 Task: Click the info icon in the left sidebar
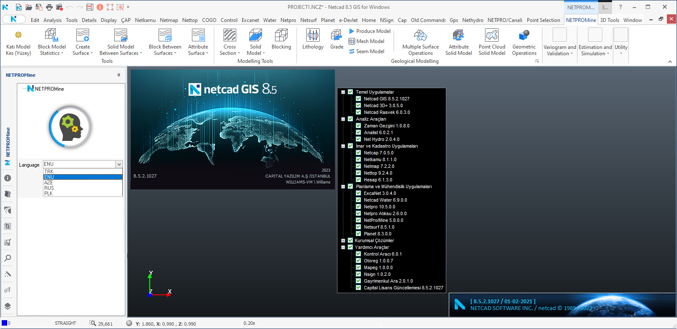pyautogui.click(x=8, y=178)
